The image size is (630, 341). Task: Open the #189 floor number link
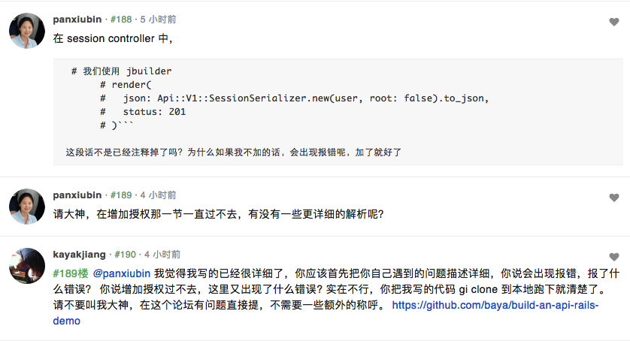pyautogui.click(x=121, y=195)
